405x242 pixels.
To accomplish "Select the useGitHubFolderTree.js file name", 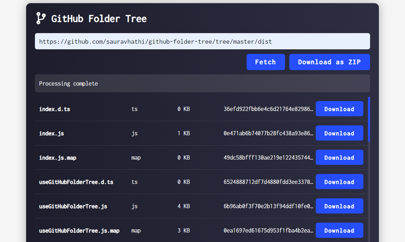I will click(73, 206).
